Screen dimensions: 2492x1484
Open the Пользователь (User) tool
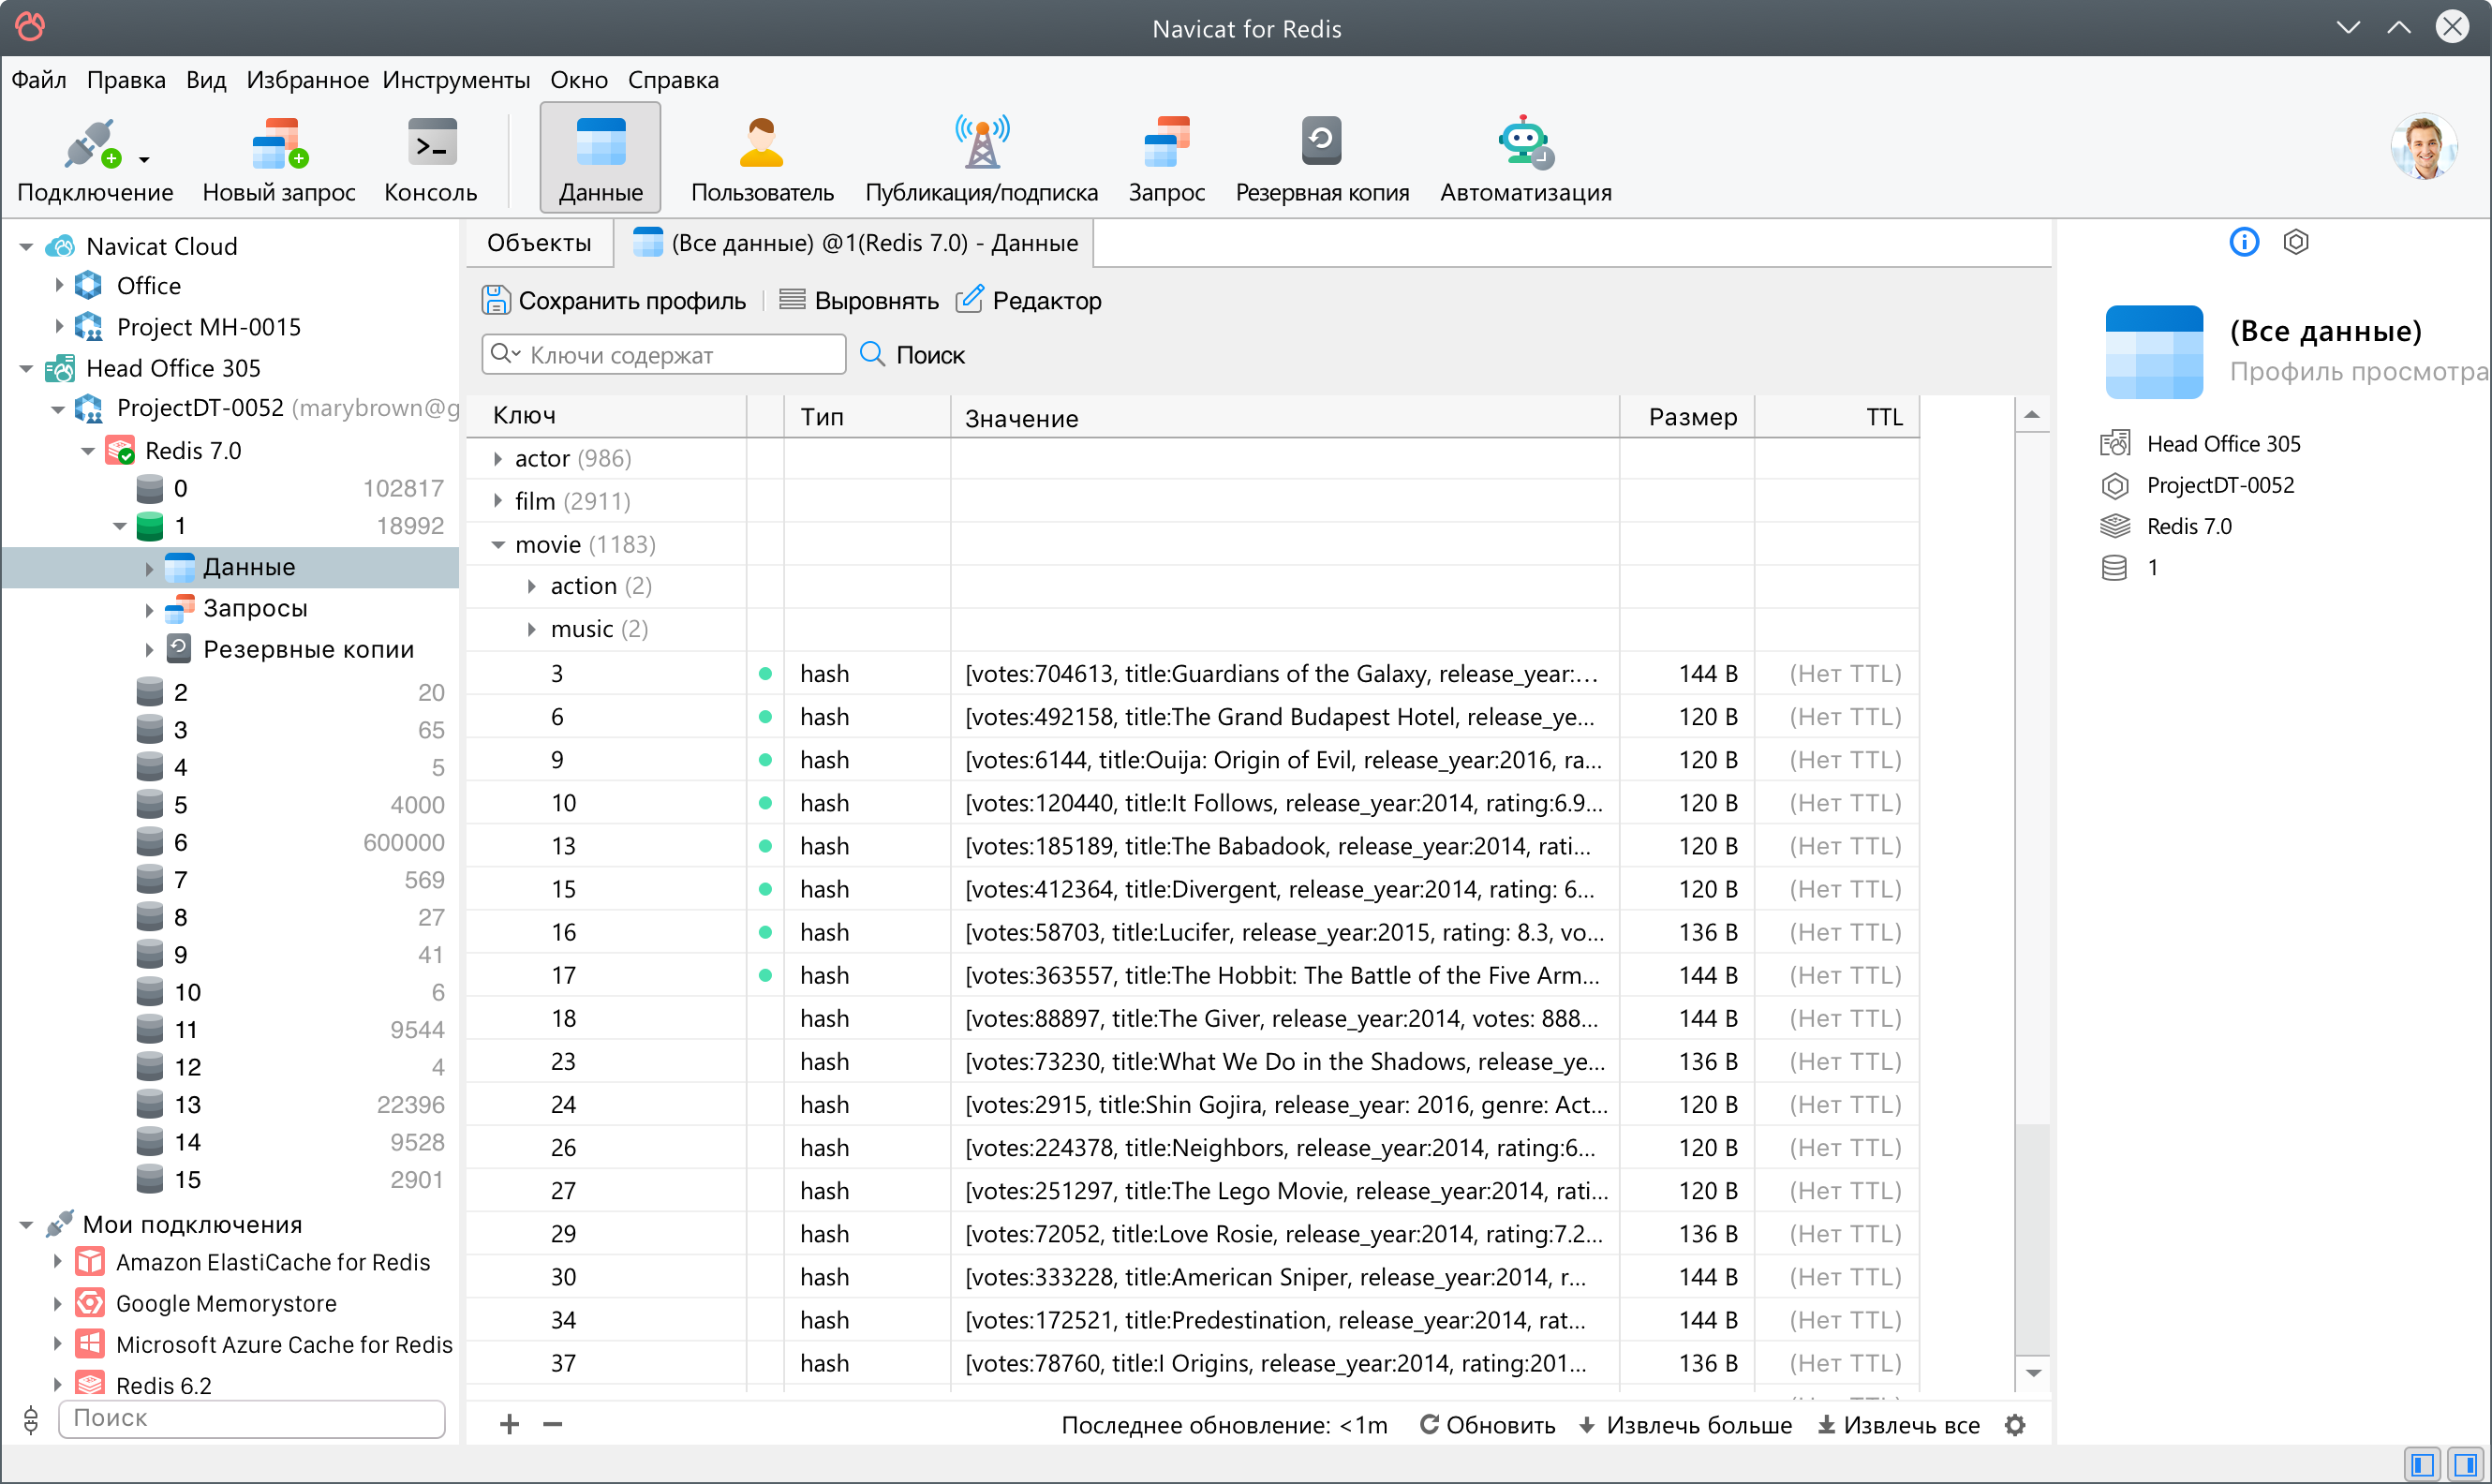(762, 160)
